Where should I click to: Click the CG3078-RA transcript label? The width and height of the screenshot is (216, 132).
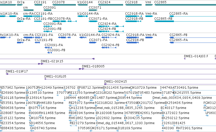pyautogui.click(x=62, y=19)
